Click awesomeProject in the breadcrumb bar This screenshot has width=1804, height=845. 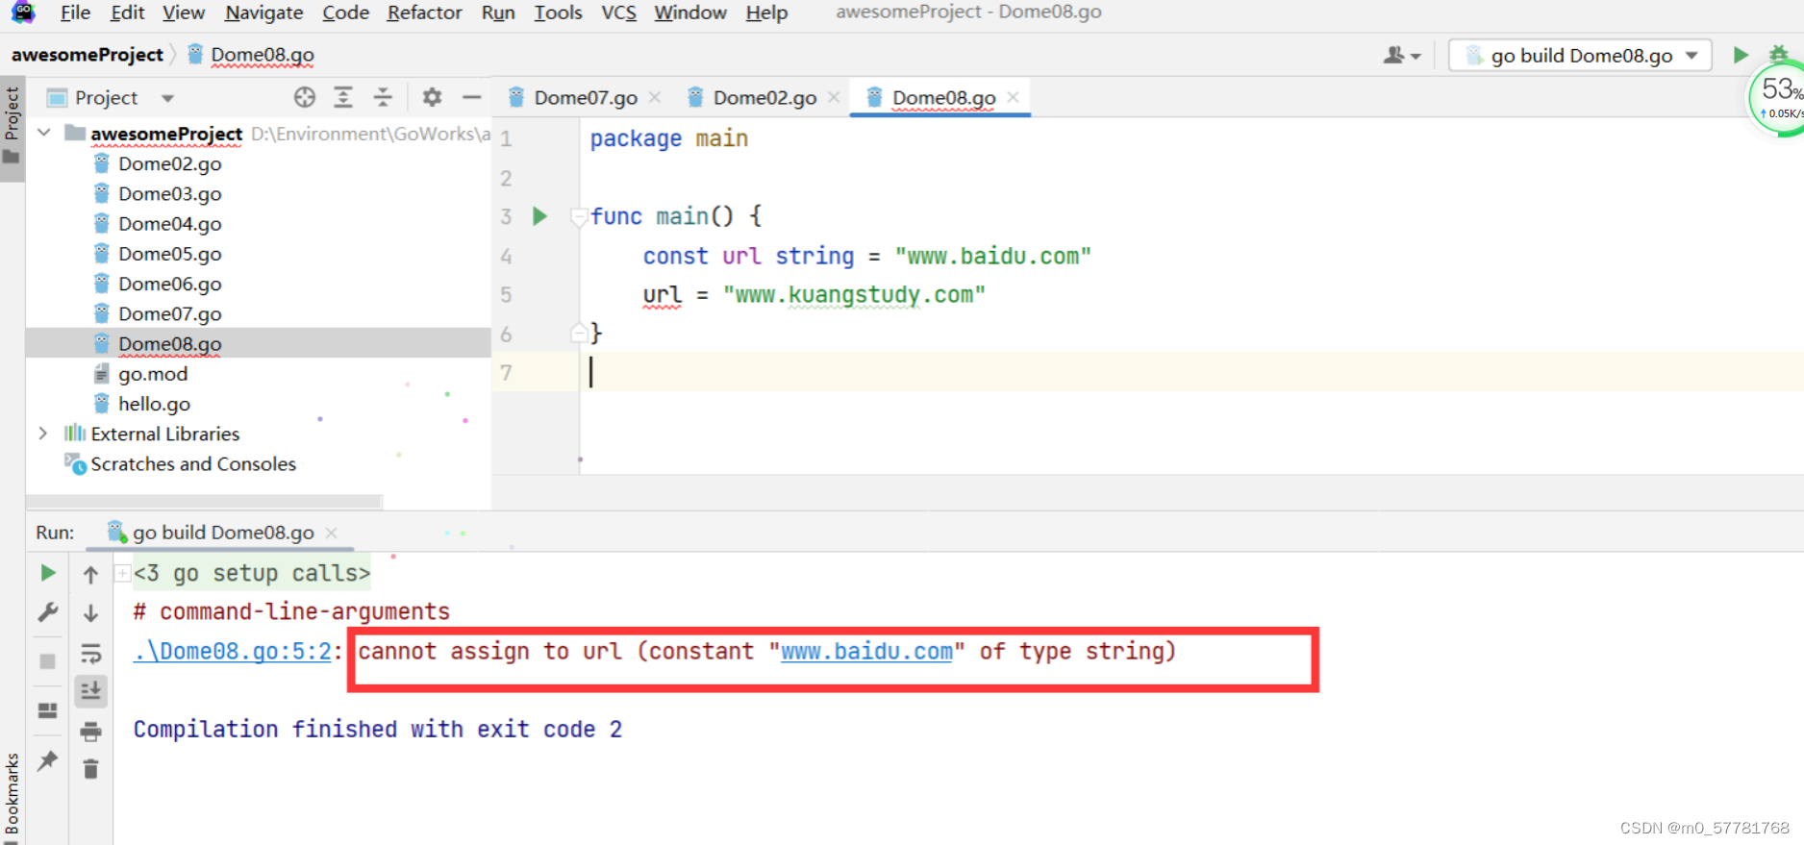[88, 55]
